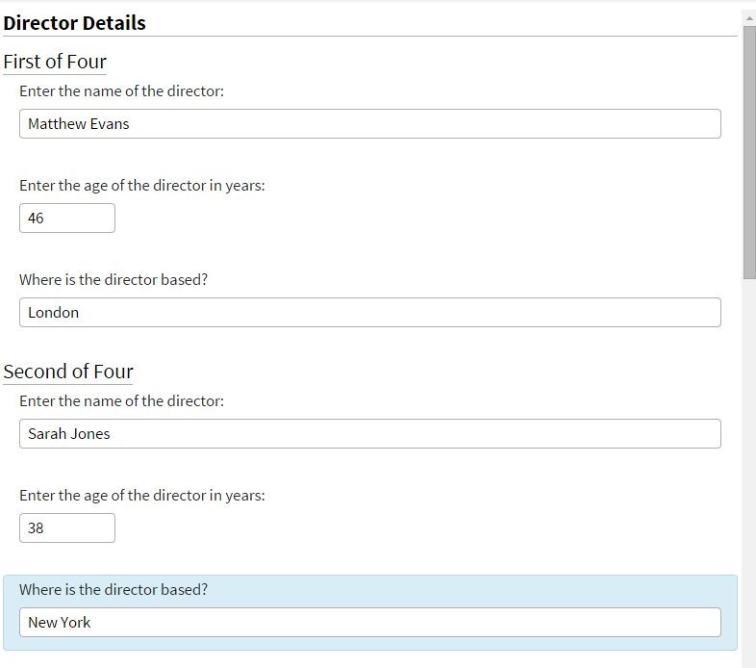Image resolution: width=756 pixels, height=668 pixels.
Task: Click the Director Details heading
Action: click(75, 23)
